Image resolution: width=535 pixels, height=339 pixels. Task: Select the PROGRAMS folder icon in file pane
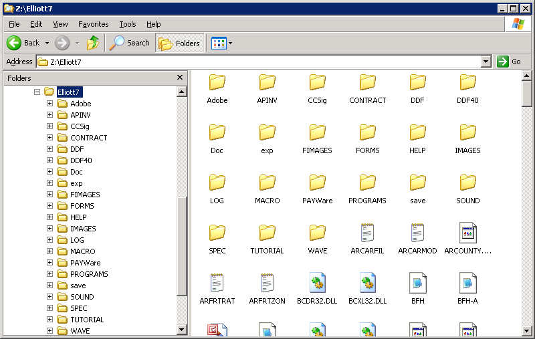[367, 183]
